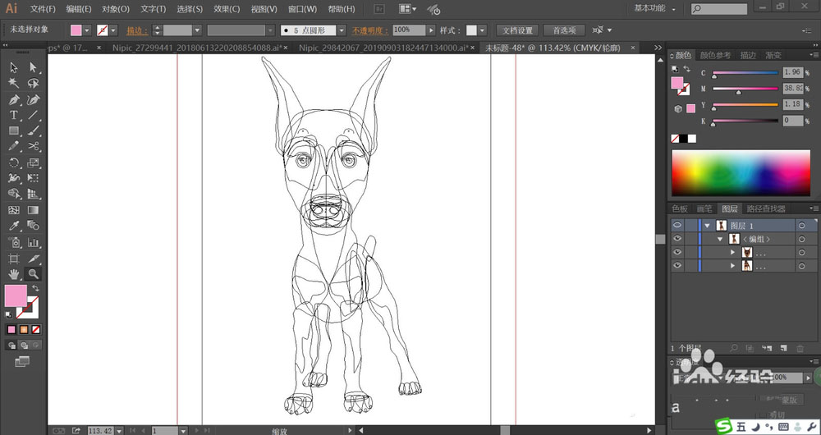Pick a color from the spectrum bar
The width and height of the screenshot is (821, 435).
741,173
